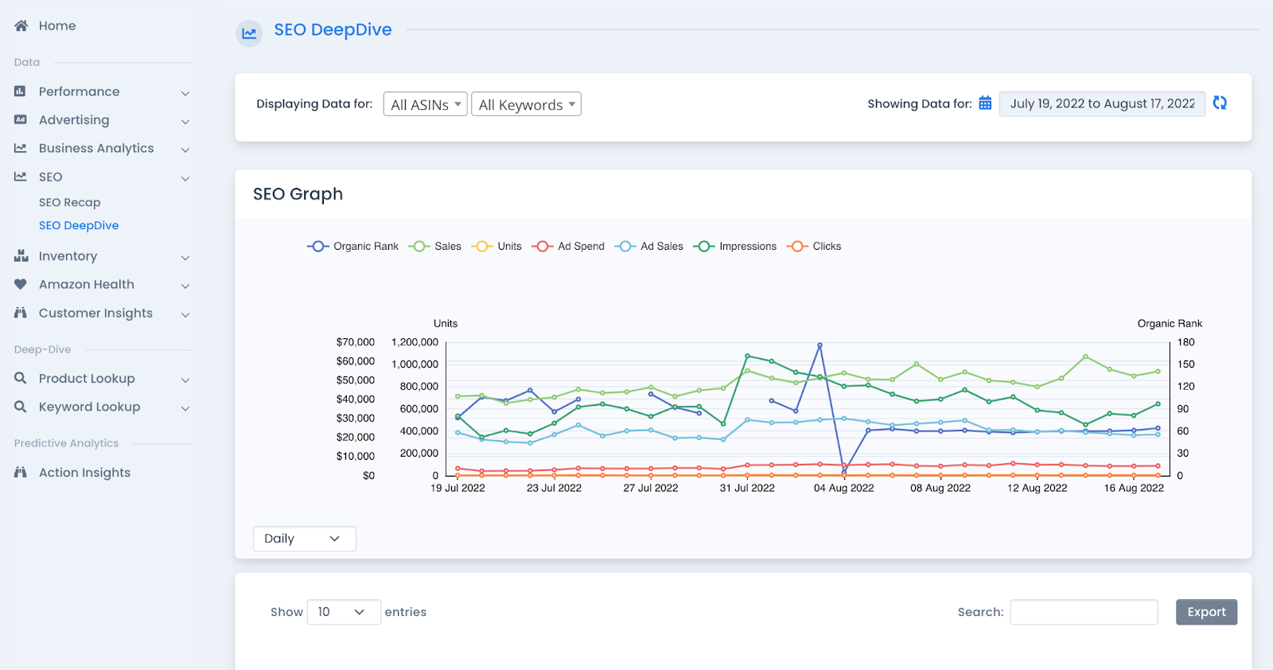Click the Inventory boxes icon
Viewport: 1273px width, 670px height.
click(x=21, y=255)
